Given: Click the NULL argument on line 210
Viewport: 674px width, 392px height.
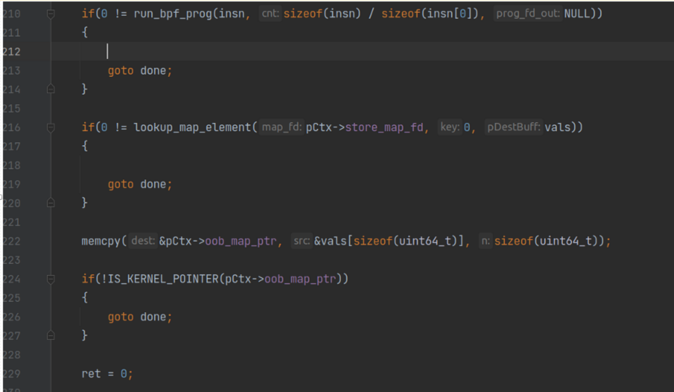Looking at the screenshot, I should point(577,14).
